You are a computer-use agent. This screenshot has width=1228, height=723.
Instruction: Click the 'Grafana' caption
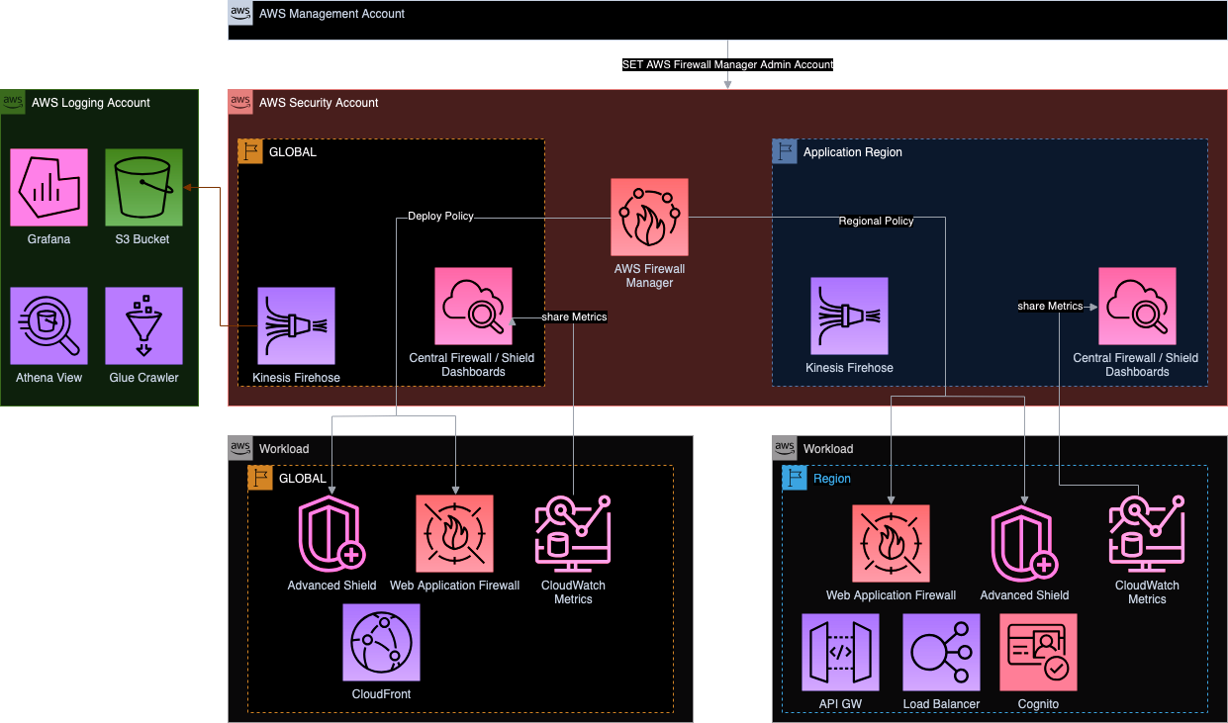click(49, 239)
